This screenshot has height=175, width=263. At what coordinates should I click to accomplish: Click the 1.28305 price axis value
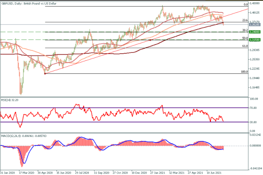pyautogui.click(x=255, y=50)
